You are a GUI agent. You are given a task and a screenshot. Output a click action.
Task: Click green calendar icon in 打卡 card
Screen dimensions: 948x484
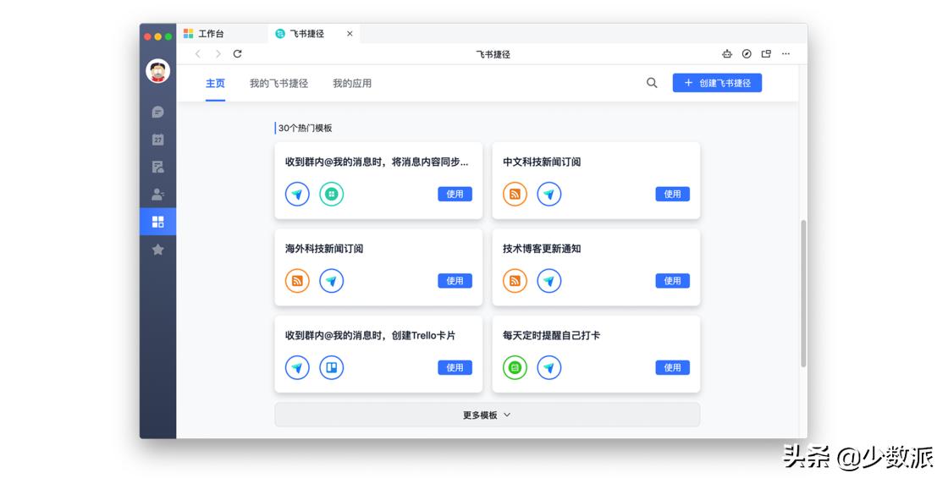tap(515, 367)
